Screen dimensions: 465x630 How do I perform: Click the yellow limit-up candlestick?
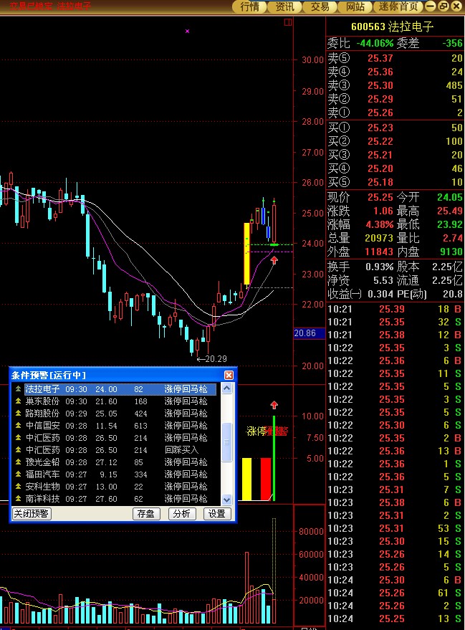(246, 254)
